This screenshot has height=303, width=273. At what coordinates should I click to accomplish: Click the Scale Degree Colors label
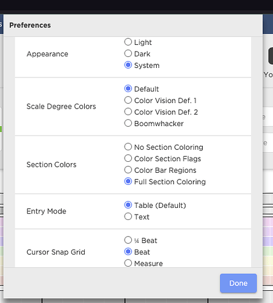(x=61, y=107)
